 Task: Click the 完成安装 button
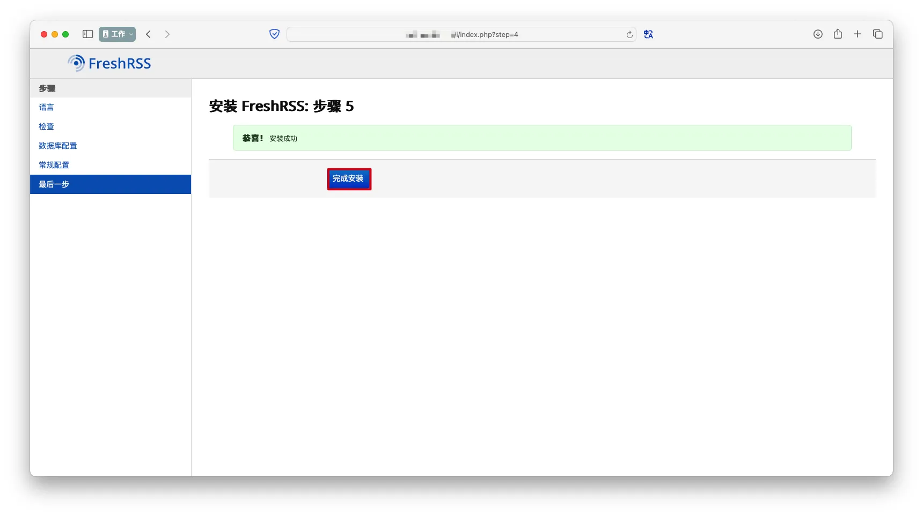click(x=349, y=179)
